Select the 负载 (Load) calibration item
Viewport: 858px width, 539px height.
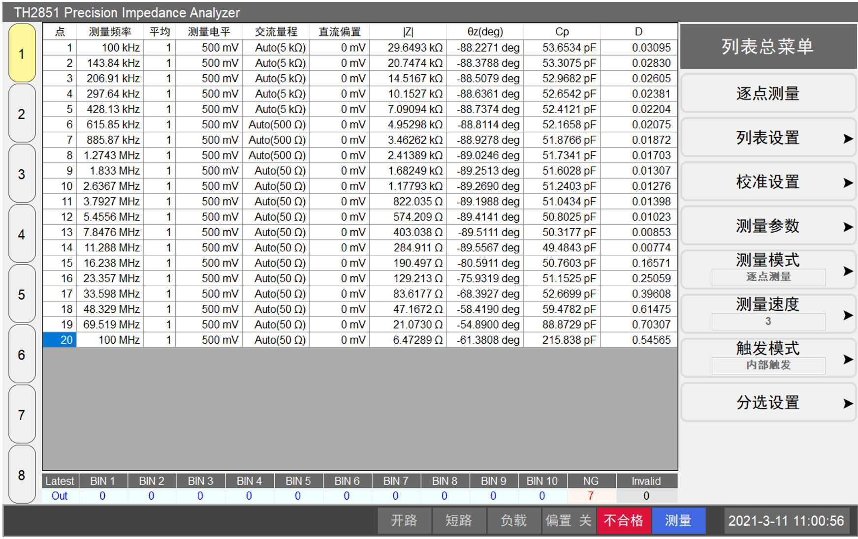512,520
